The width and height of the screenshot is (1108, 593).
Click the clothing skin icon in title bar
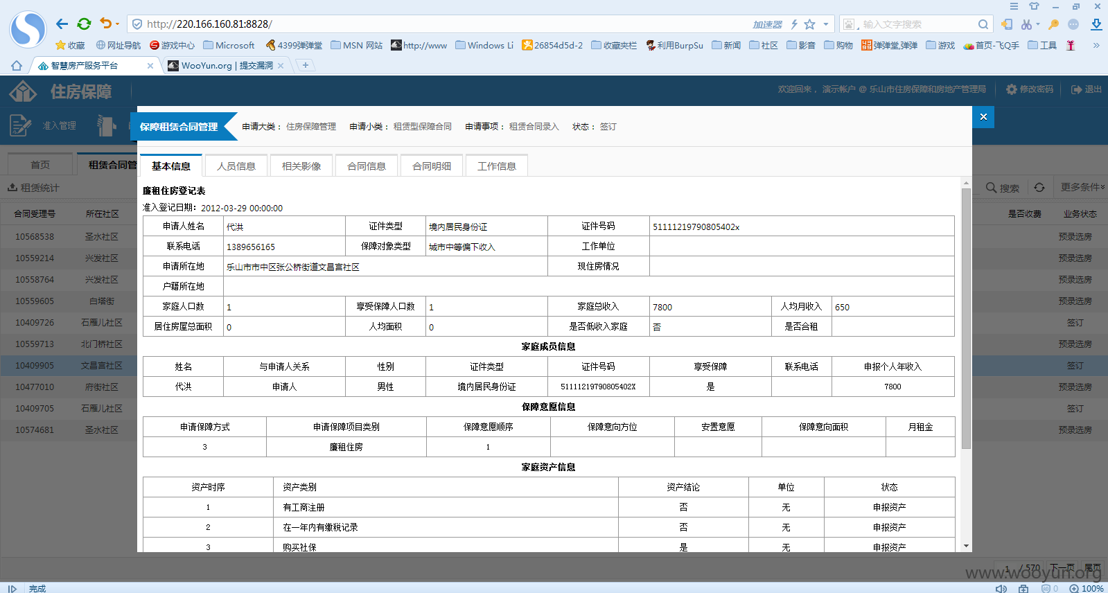pos(1034,6)
